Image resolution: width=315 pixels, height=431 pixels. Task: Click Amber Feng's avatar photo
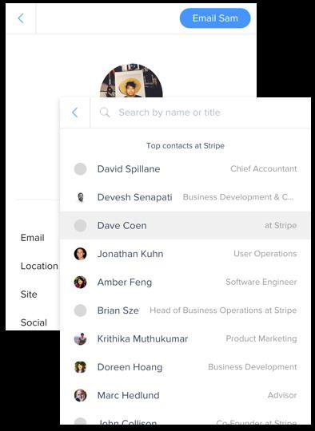tap(81, 282)
